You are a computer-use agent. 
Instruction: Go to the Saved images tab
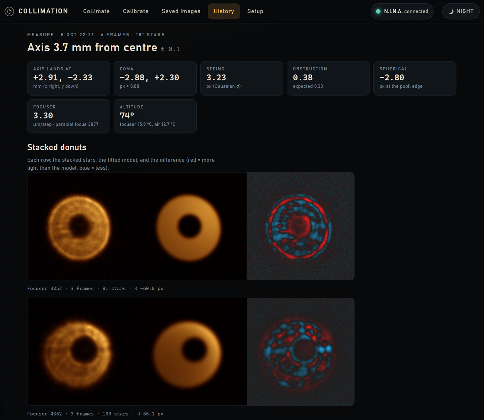tap(181, 11)
